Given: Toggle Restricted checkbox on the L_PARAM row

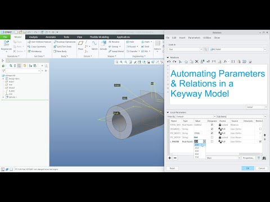Looking at the screenshot, I should 260,141.
